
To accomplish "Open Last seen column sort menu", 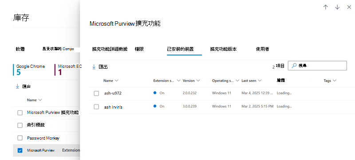I will click(x=260, y=81).
